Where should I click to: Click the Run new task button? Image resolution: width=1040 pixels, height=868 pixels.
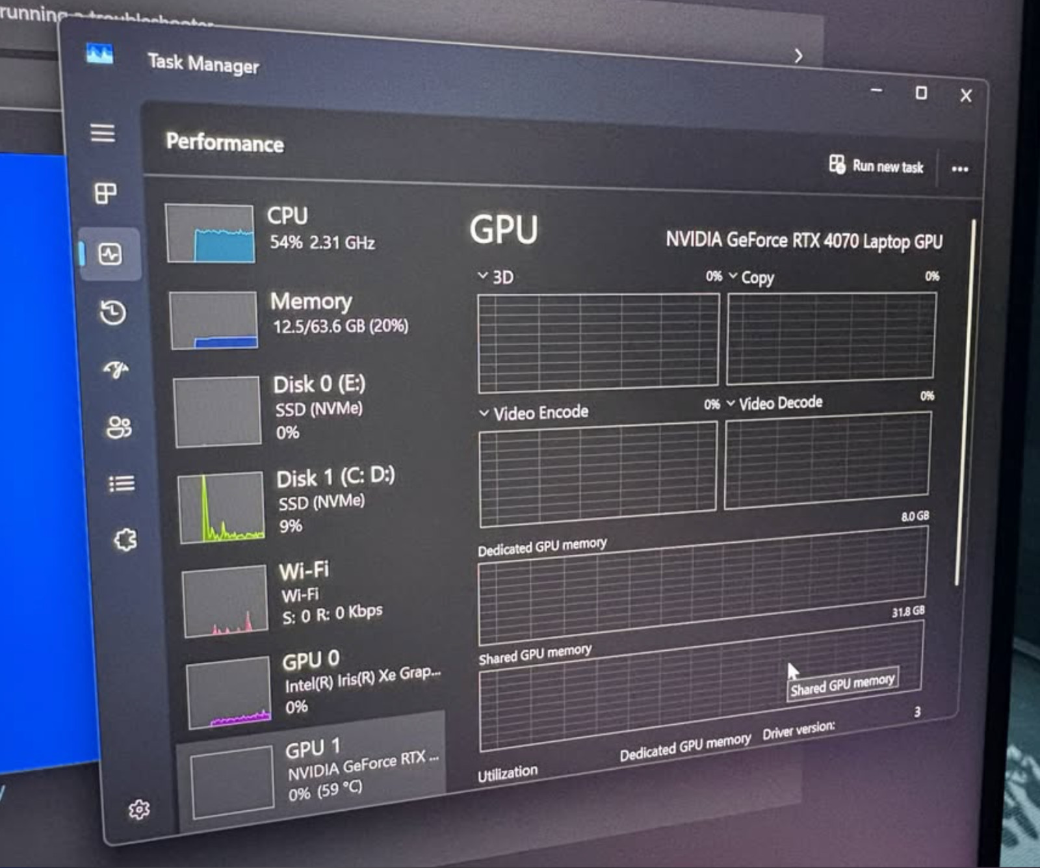click(x=876, y=166)
